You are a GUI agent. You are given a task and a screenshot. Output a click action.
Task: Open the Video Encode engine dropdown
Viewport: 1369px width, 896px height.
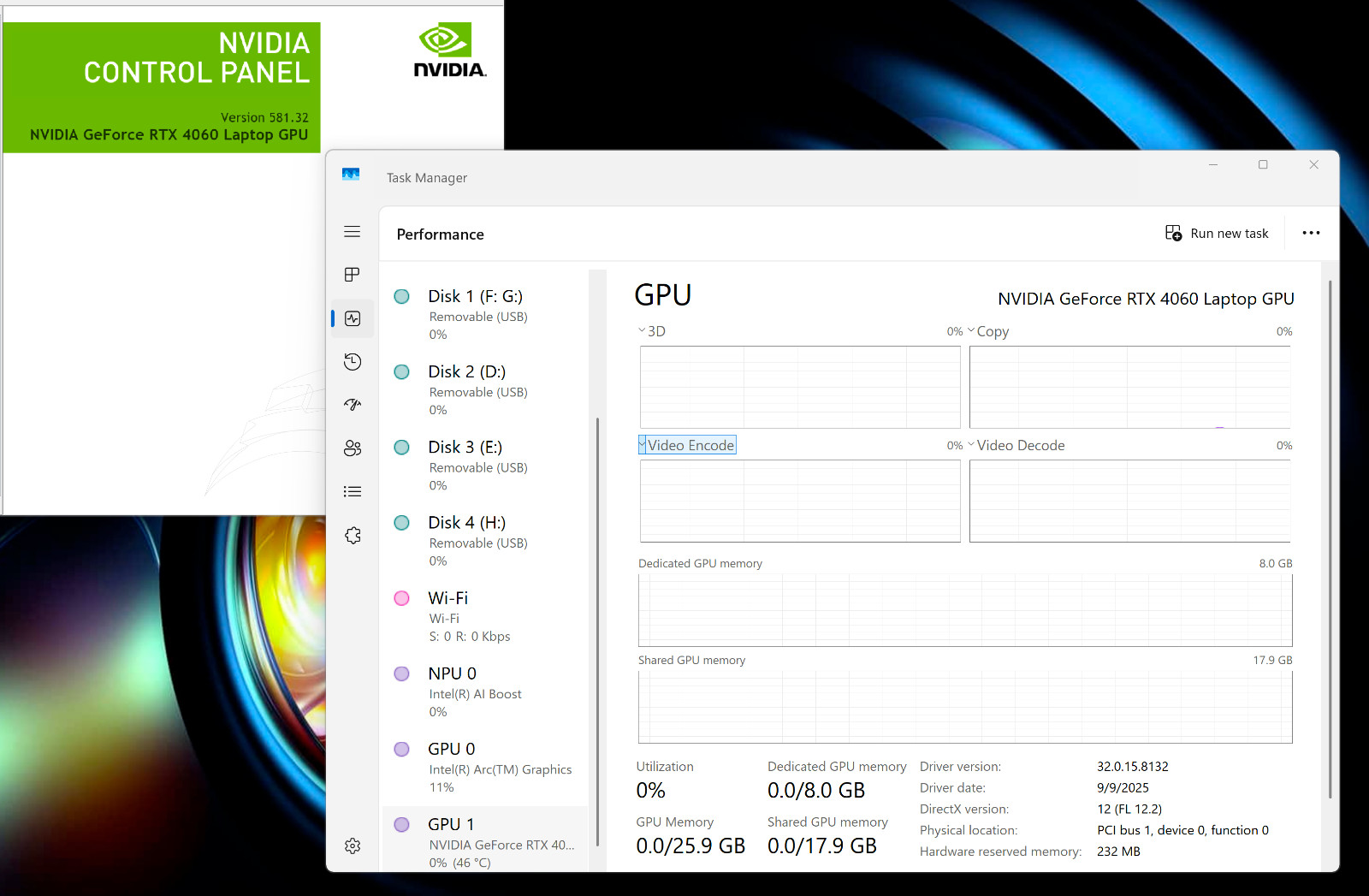[x=687, y=445]
